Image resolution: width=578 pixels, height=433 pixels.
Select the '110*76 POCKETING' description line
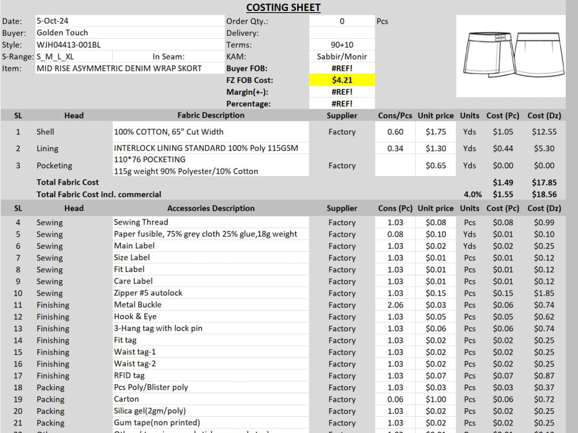tap(150, 159)
